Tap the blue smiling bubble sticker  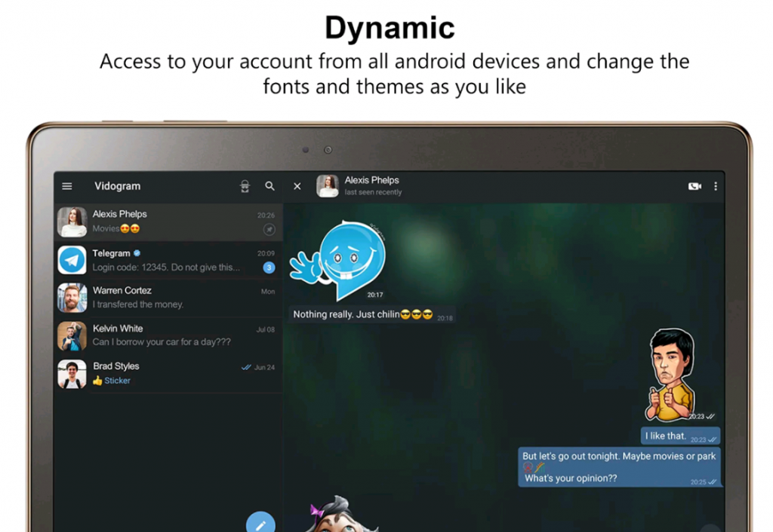(339, 261)
